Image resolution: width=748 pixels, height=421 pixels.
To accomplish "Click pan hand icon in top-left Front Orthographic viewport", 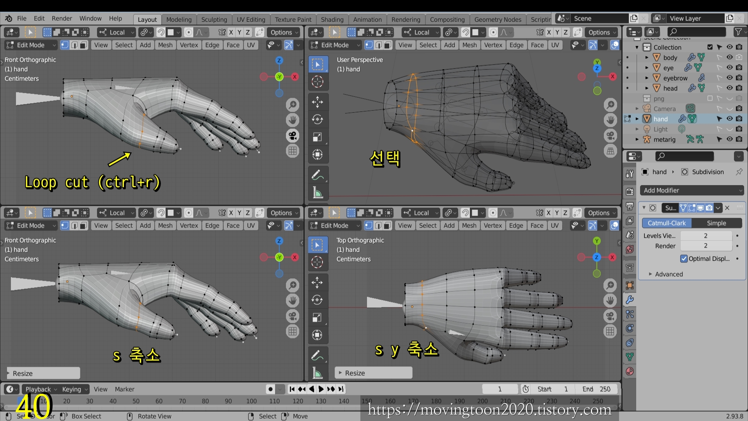I will (293, 120).
